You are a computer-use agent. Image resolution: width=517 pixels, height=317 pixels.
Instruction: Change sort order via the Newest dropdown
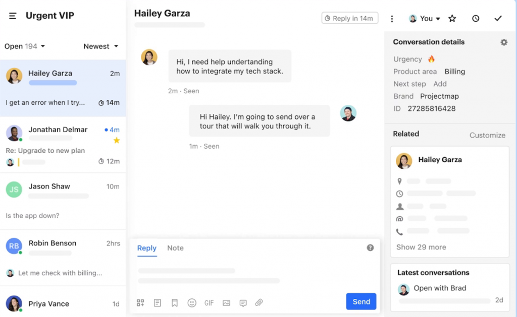[x=100, y=46]
